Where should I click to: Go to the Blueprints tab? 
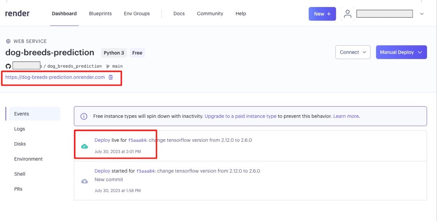tap(100, 14)
